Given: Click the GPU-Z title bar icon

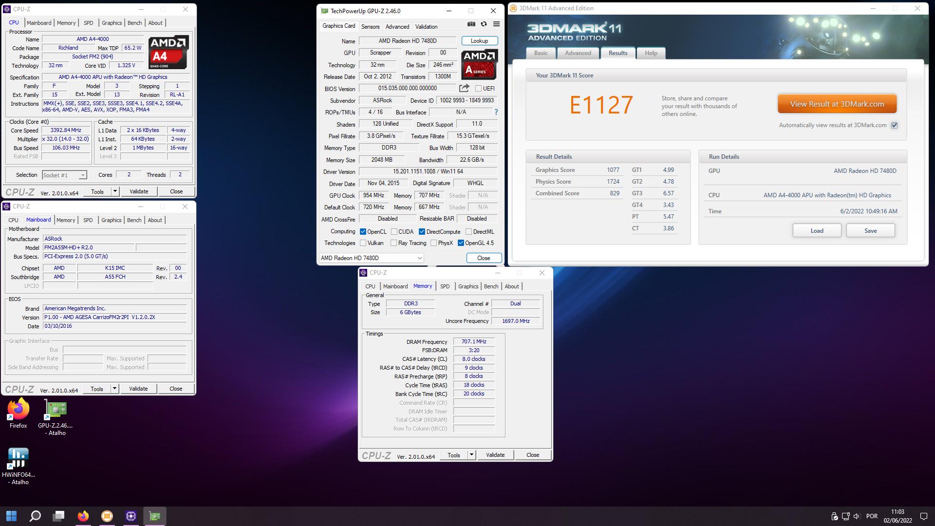Looking at the screenshot, I should tap(324, 11).
